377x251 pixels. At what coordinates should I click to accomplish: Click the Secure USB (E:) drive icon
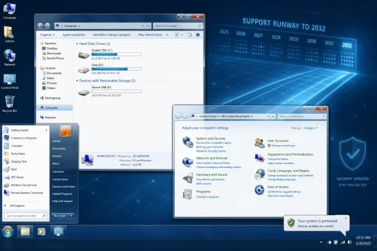[84, 92]
